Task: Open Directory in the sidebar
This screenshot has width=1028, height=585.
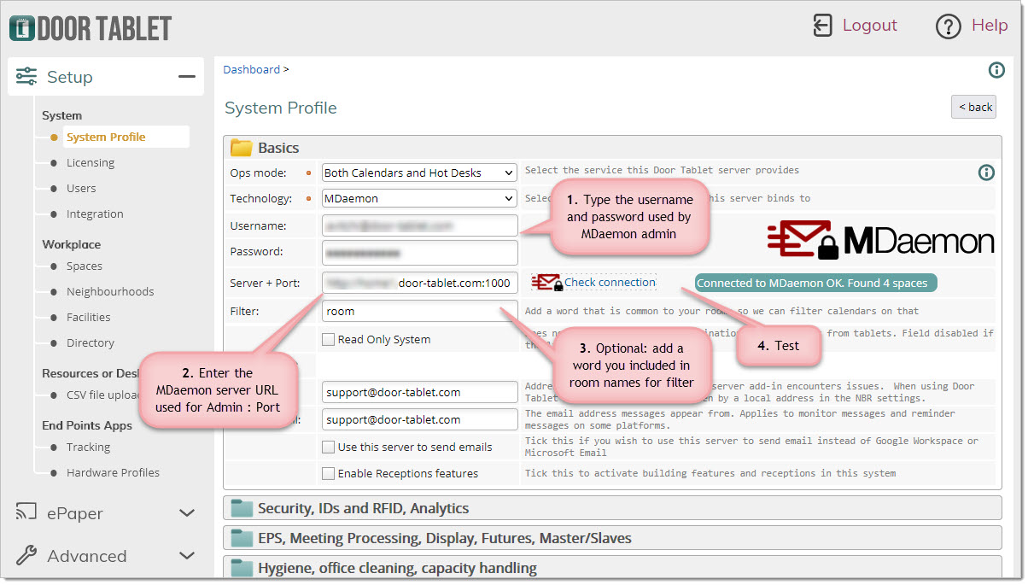Action: tap(91, 342)
